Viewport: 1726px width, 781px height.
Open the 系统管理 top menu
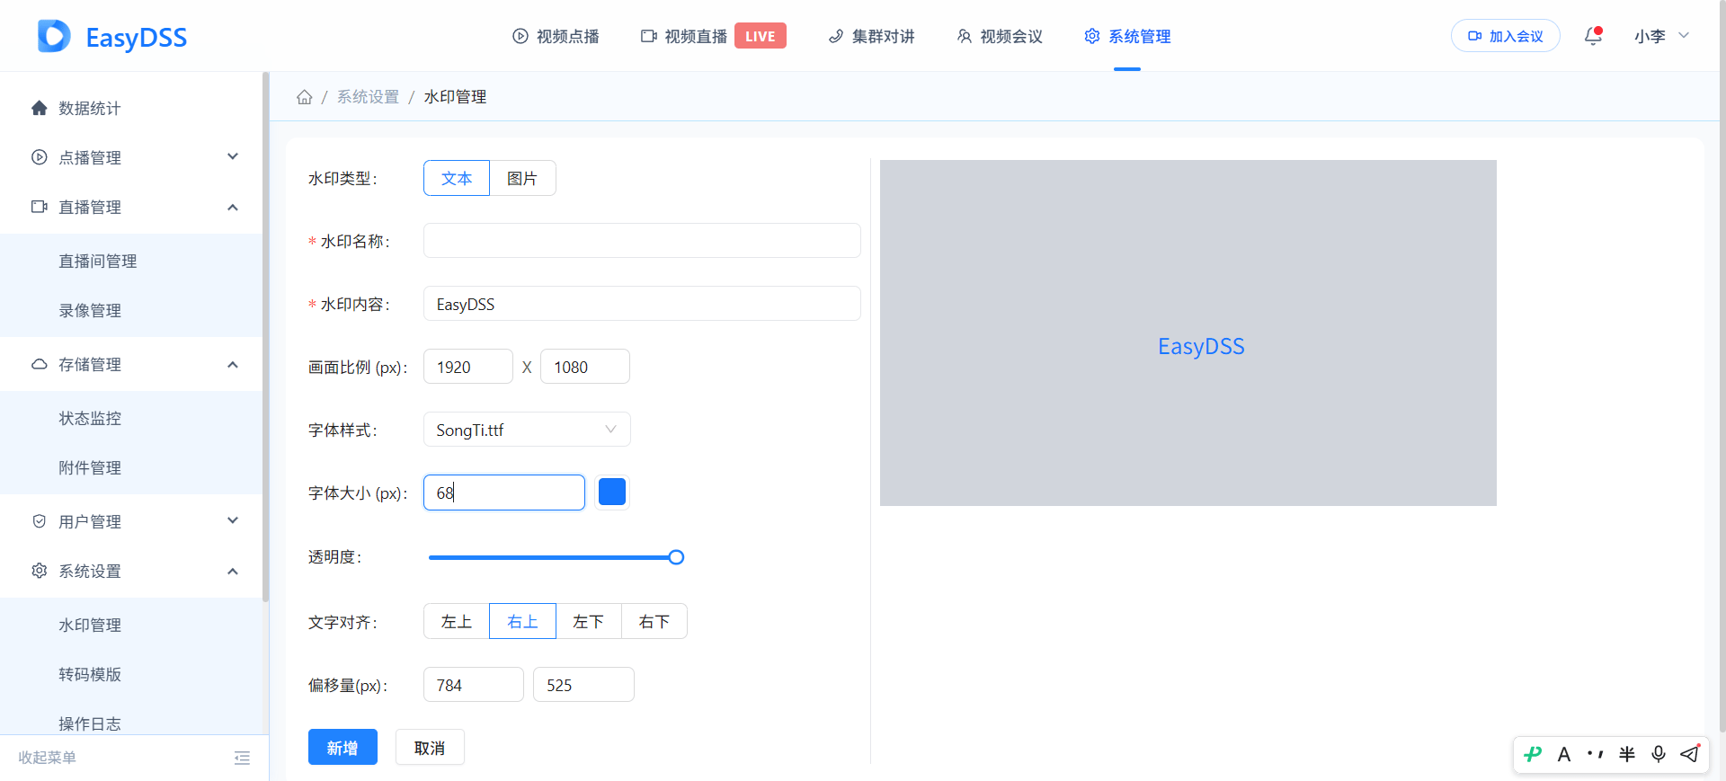(x=1127, y=36)
